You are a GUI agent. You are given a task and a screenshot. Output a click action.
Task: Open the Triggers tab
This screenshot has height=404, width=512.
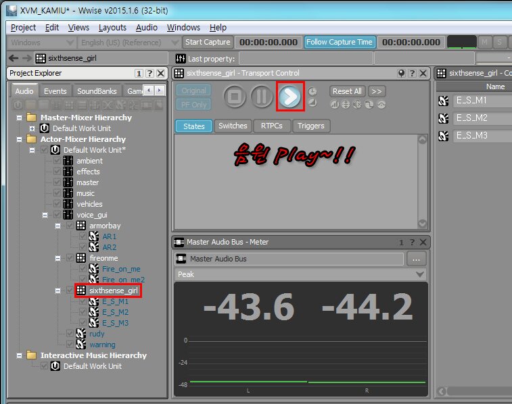coord(311,126)
